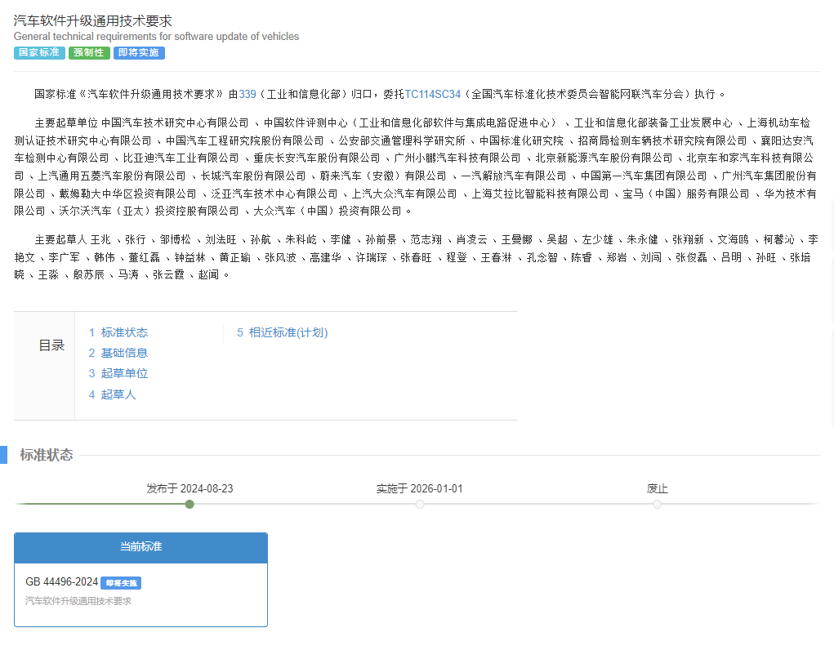Select the 当前标准 card header
This screenshot has height=650, width=834.
click(x=140, y=547)
